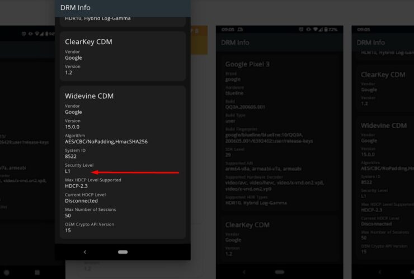414x279 pixels.
Task: Select the HDCP-2.3 value in the front screen
Action: (x=76, y=186)
